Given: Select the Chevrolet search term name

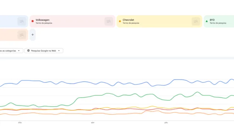Looking at the screenshot, I should (128, 20).
